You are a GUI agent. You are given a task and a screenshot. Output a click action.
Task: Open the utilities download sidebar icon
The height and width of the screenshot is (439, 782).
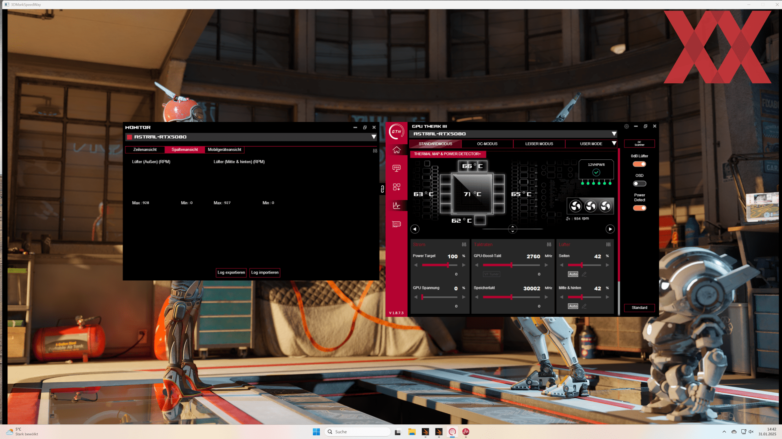tap(396, 187)
